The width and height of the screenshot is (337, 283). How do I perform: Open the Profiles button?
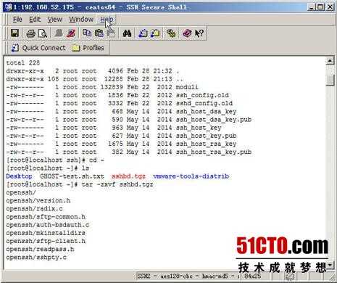pos(88,48)
